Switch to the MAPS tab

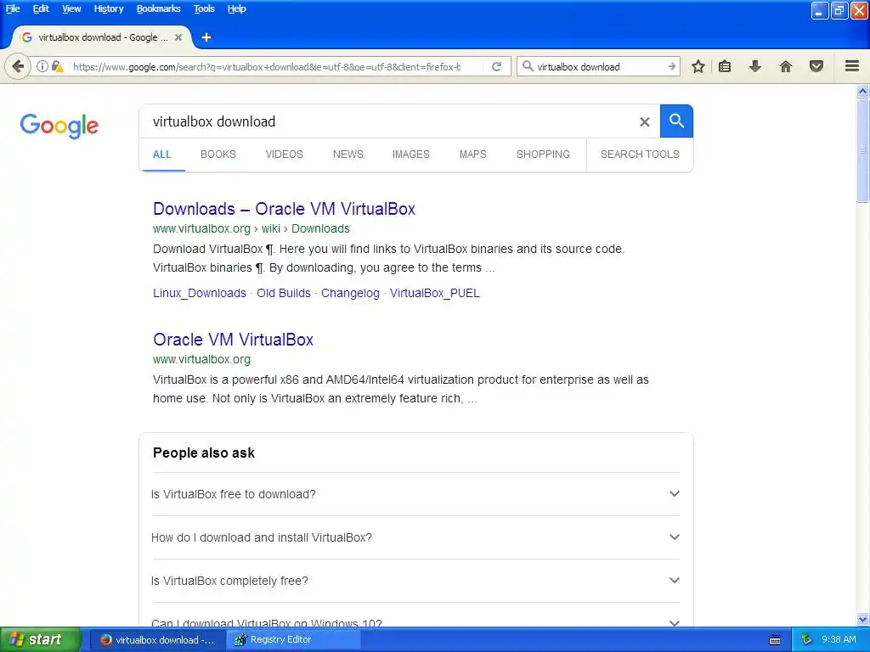(x=472, y=155)
